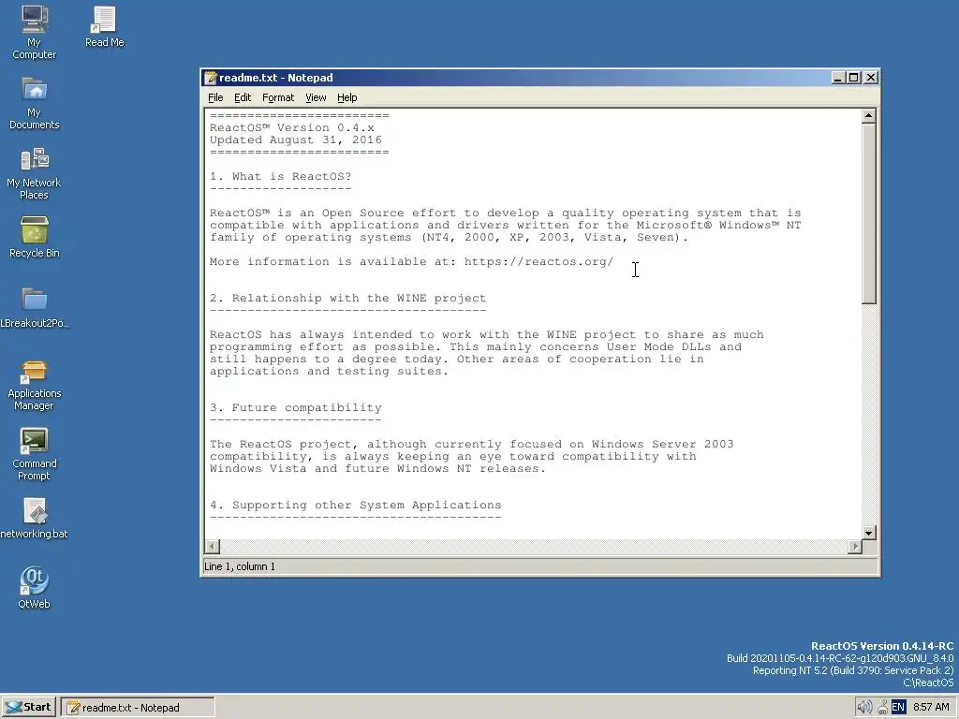Click the EN language indicator
Image resolution: width=959 pixels, height=719 pixels.
(x=898, y=707)
